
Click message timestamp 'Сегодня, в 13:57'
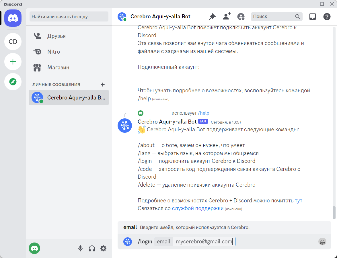(226, 122)
